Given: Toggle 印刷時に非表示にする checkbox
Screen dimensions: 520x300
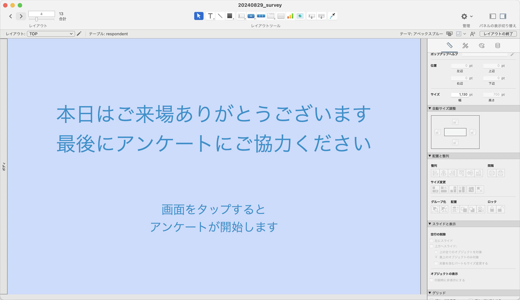Looking at the screenshot, I should pos(432,280).
